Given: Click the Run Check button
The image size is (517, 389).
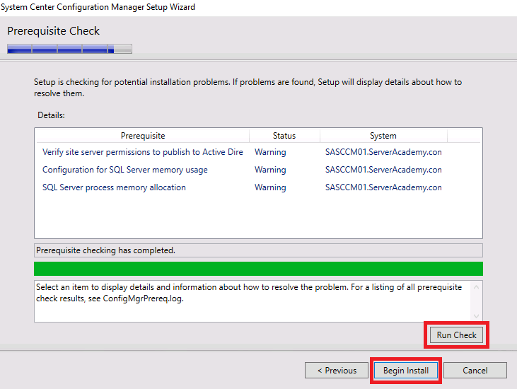Looking at the screenshot, I should coord(456,335).
